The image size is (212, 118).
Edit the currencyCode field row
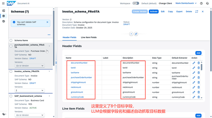[194, 97]
